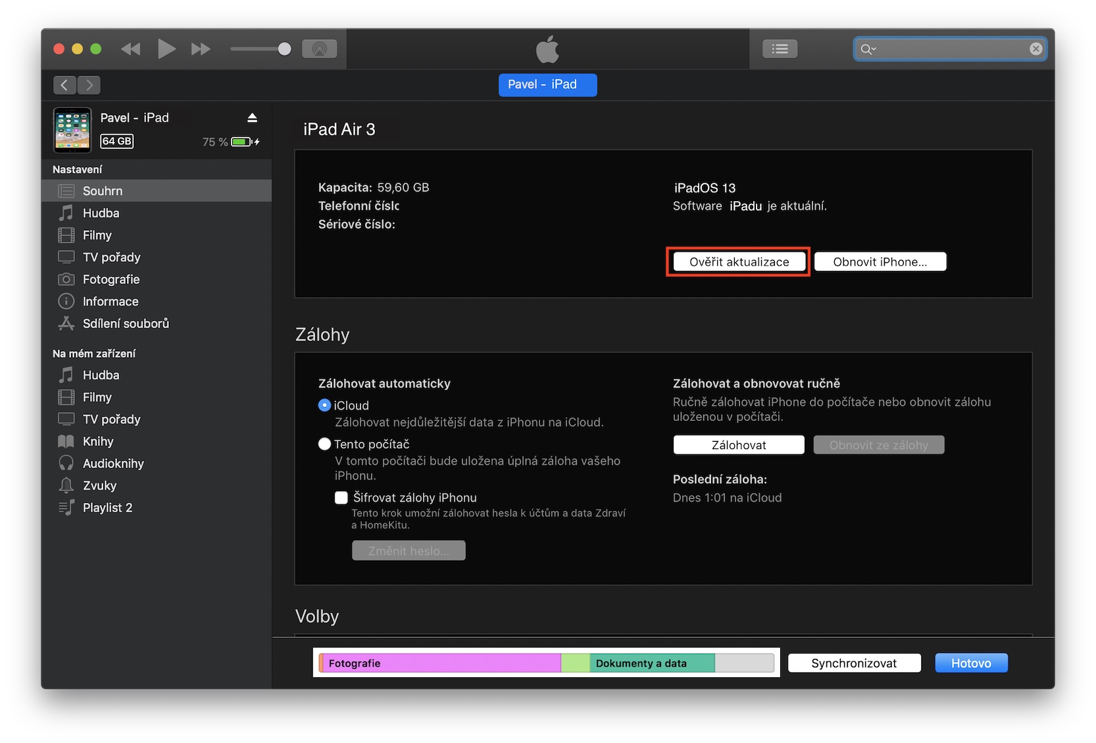Open Fotografie in the sidebar
Viewport: 1096px width, 743px height.
point(157,279)
